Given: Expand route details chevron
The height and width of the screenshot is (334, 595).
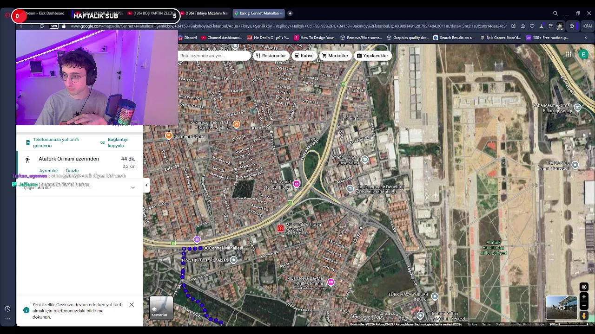Looking at the screenshot, I should (x=133, y=187).
